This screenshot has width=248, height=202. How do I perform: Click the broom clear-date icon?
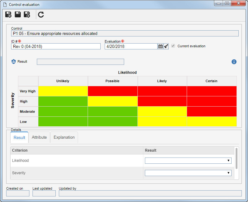[166, 46]
